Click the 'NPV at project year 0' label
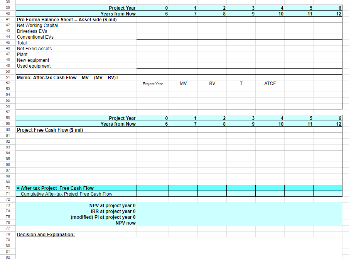349x259 pixels. tap(112, 205)
